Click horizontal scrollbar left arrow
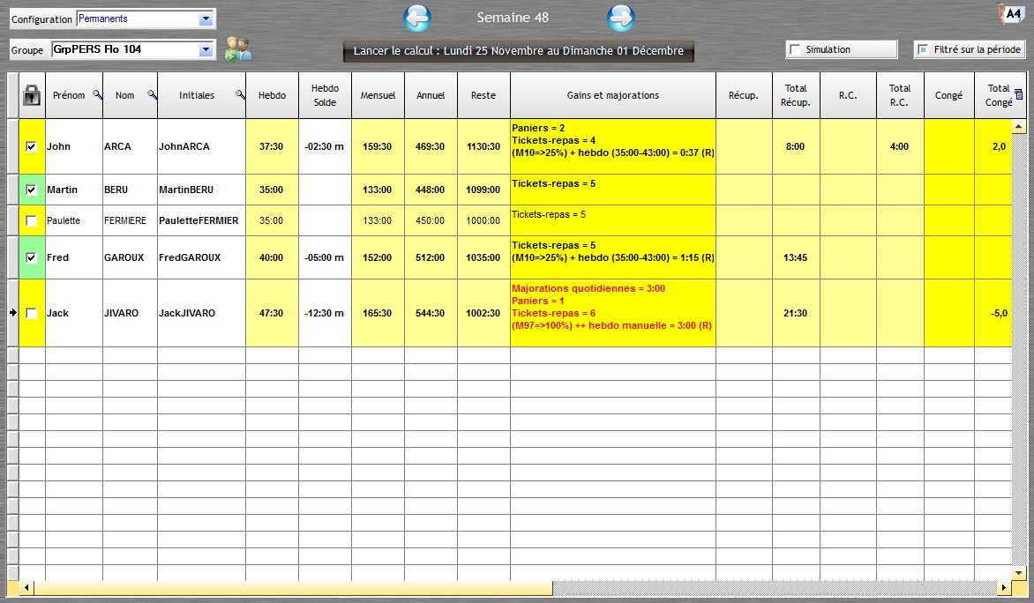The image size is (1034, 603). pos(27,587)
